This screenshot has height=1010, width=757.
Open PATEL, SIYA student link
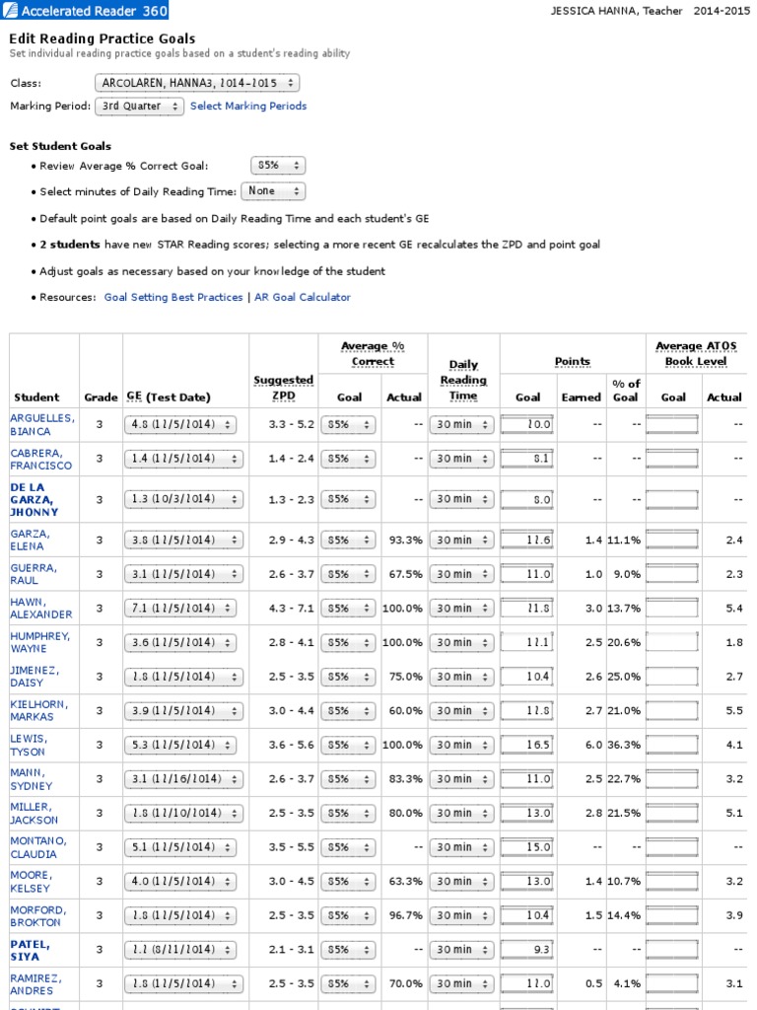[30, 950]
